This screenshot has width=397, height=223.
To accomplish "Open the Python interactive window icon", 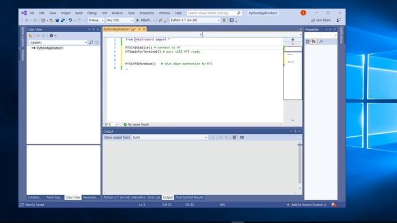I will tap(231, 20).
